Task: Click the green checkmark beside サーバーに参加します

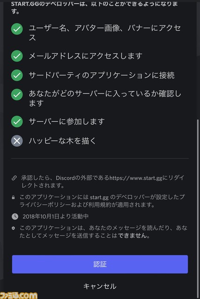Action: click(17, 121)
